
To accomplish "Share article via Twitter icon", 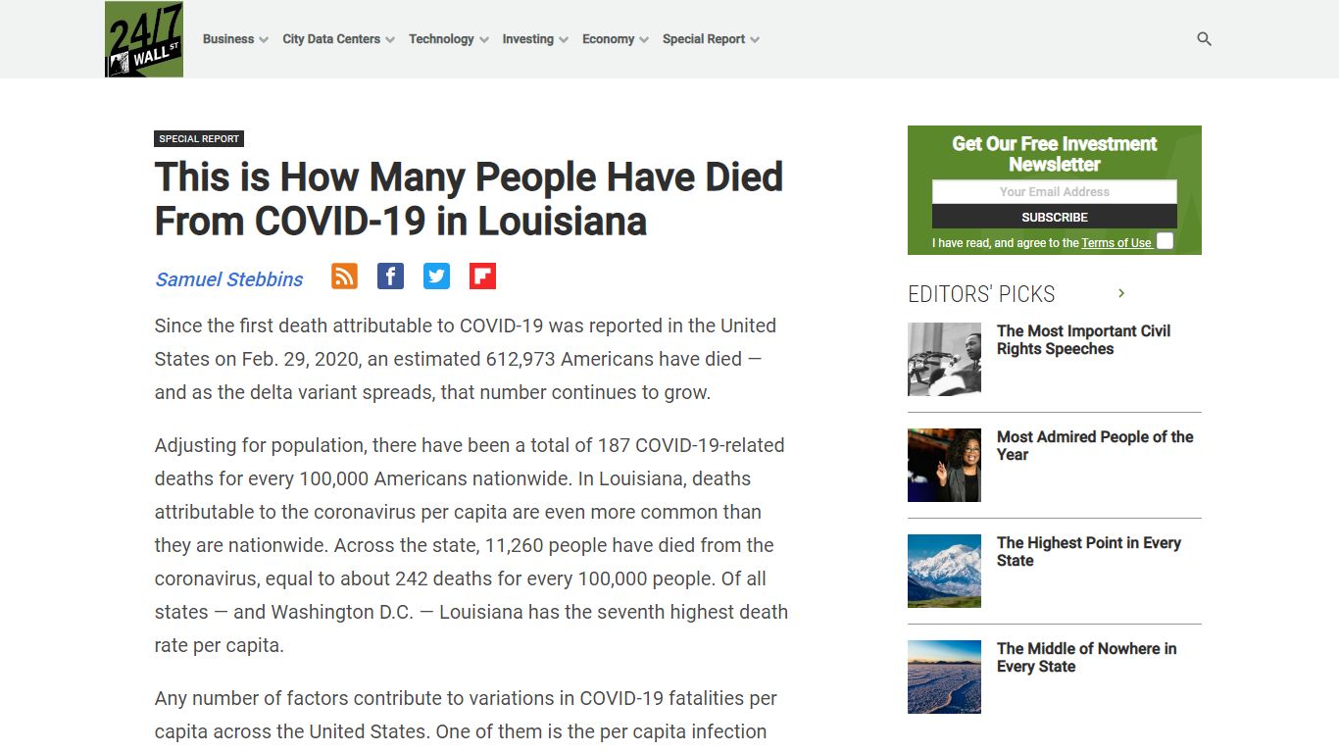I will click(x=436, y=276).
